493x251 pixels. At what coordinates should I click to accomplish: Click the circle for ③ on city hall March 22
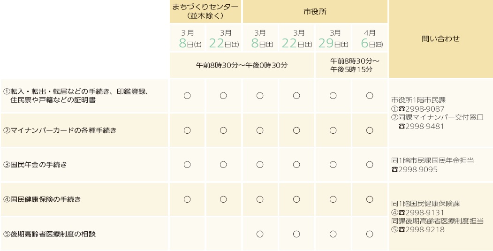point(296,165)
